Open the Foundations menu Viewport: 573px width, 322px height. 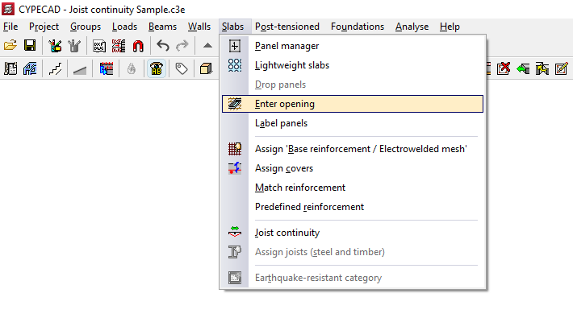click(357, 27)
